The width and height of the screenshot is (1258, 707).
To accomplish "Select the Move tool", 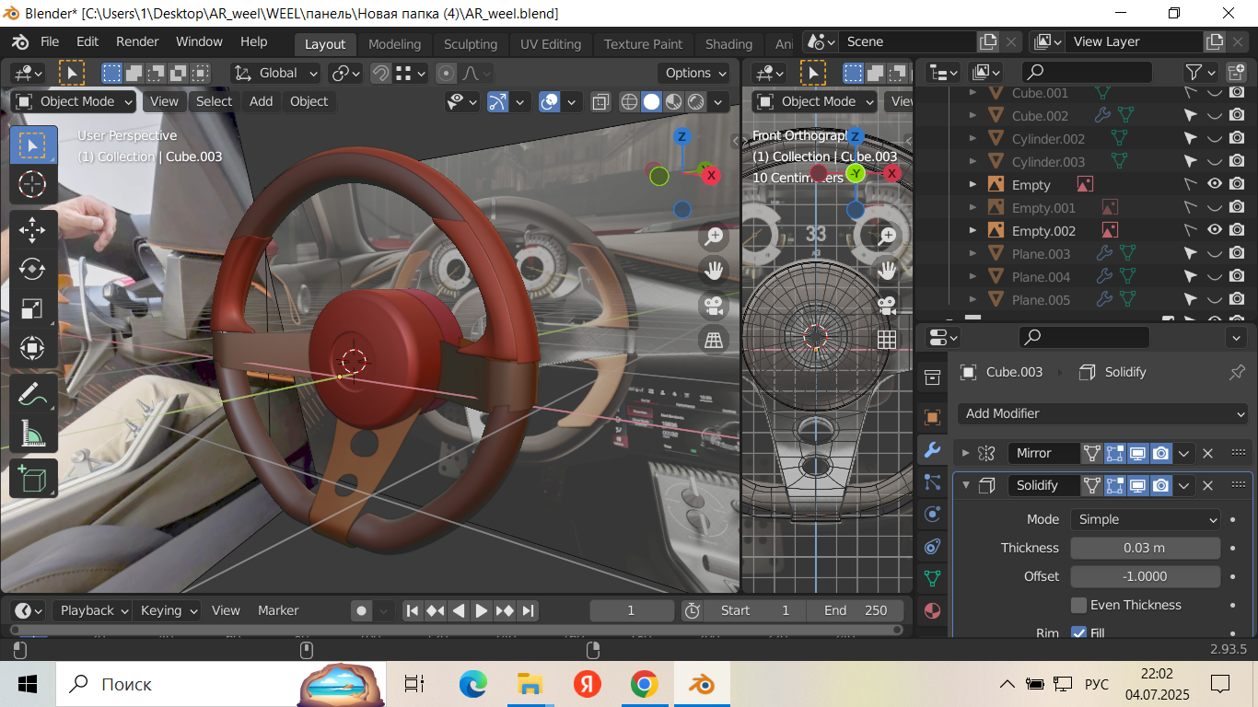I will point(32,229).
